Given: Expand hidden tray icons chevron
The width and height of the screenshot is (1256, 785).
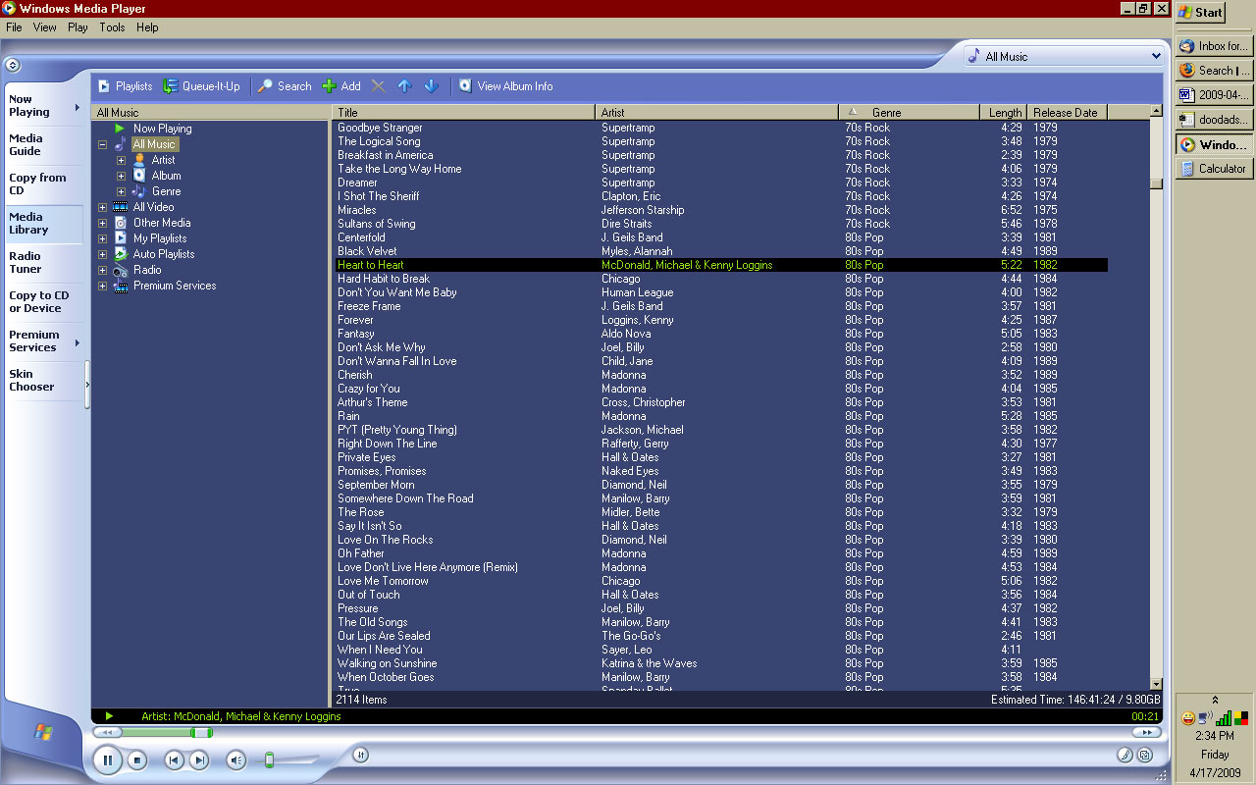Looking at the screenshot, I should click(1215, 700).
